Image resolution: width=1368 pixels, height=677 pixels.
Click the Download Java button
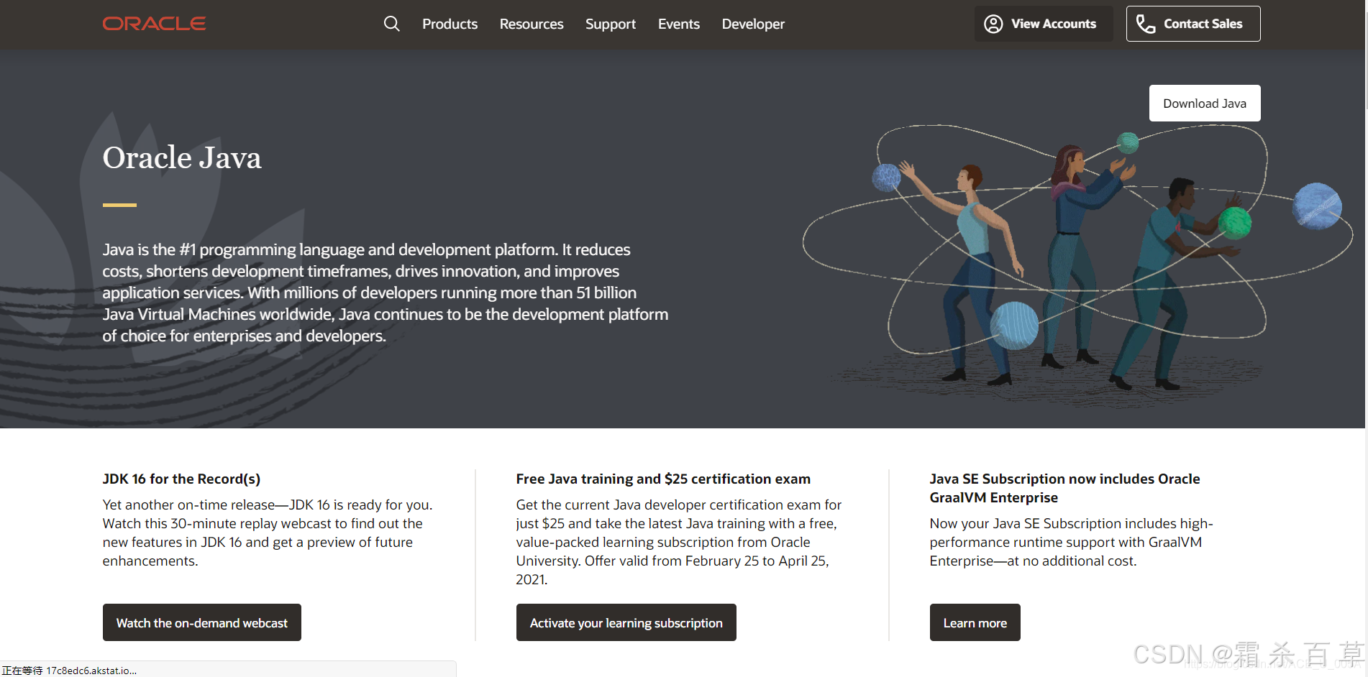pos(1205,103)
